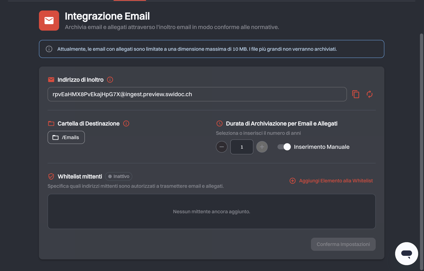The height and width of the screenshot is (271, 424).
Task: Click the 'Nessun mittente ancora aggiunto.' text
Action: pyautogui.click(x=211, y=212)
